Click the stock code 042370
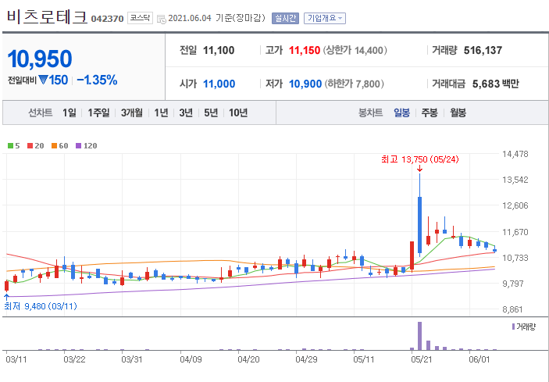 coord(107,19)
